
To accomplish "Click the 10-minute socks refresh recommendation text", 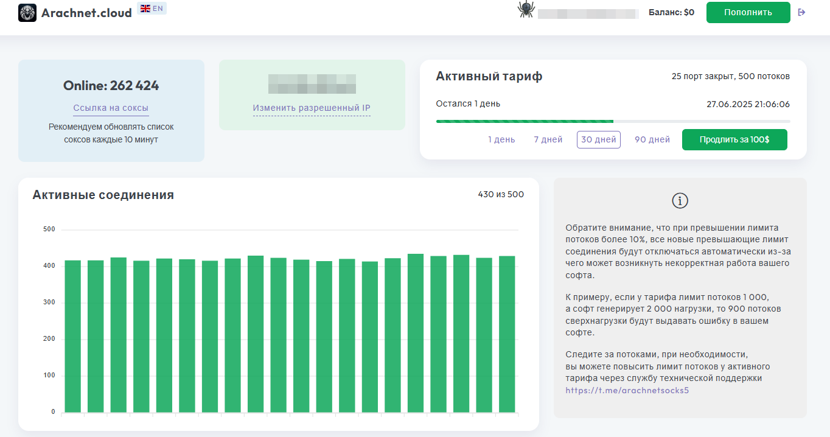I will coord(111,133).
